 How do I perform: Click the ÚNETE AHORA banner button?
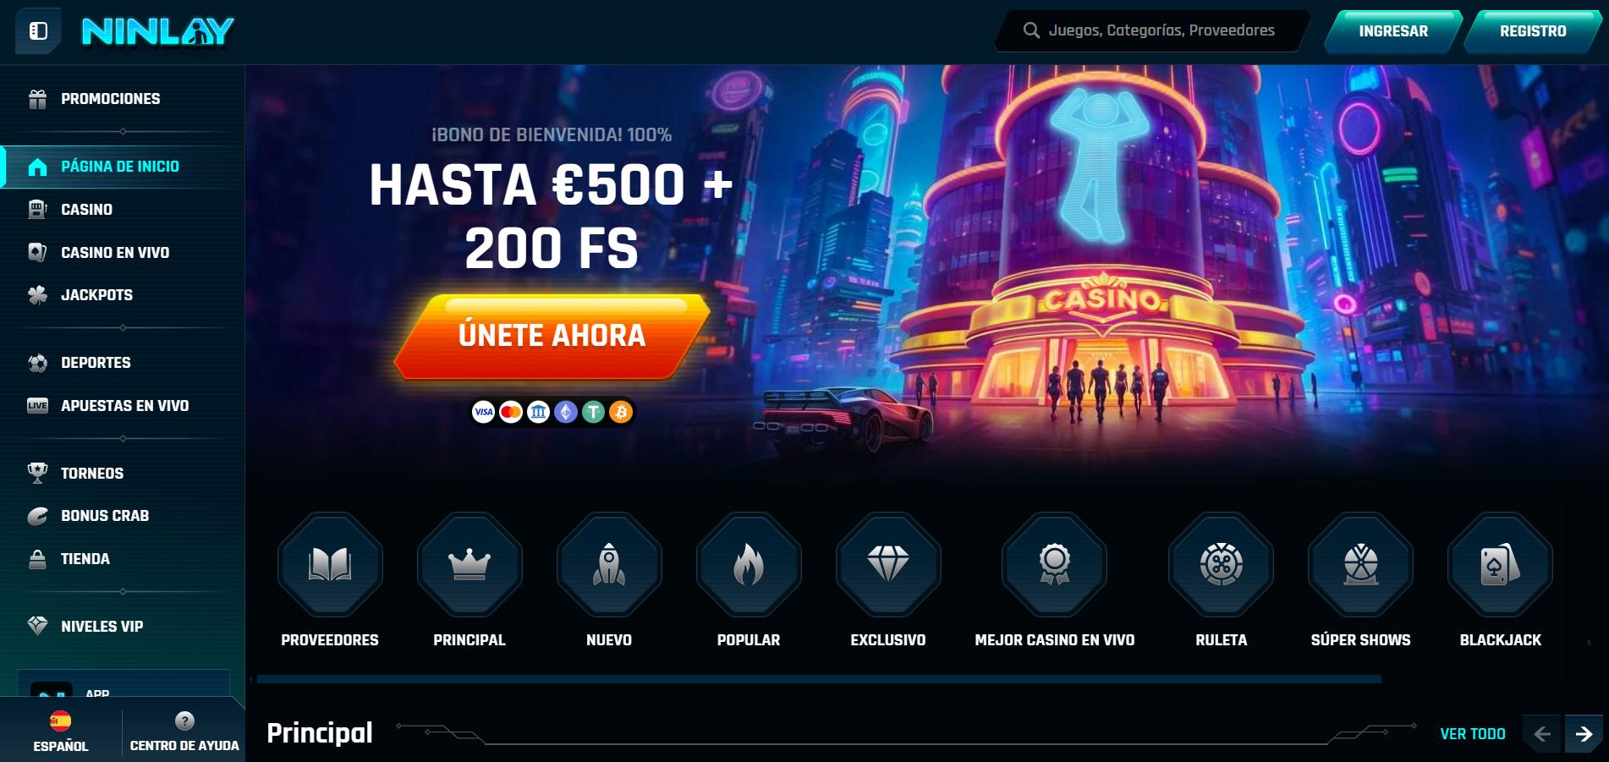[552, 336]
